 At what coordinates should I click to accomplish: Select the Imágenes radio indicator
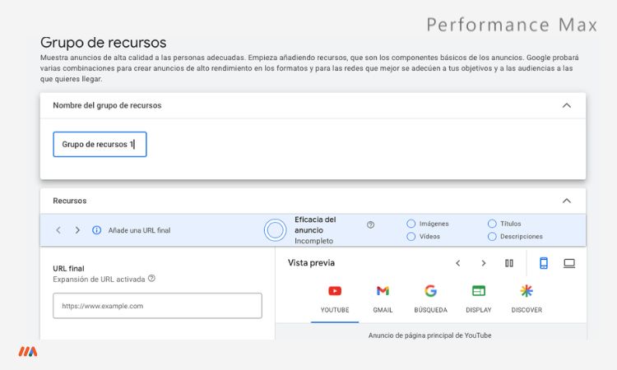click(x=411, y=224)
